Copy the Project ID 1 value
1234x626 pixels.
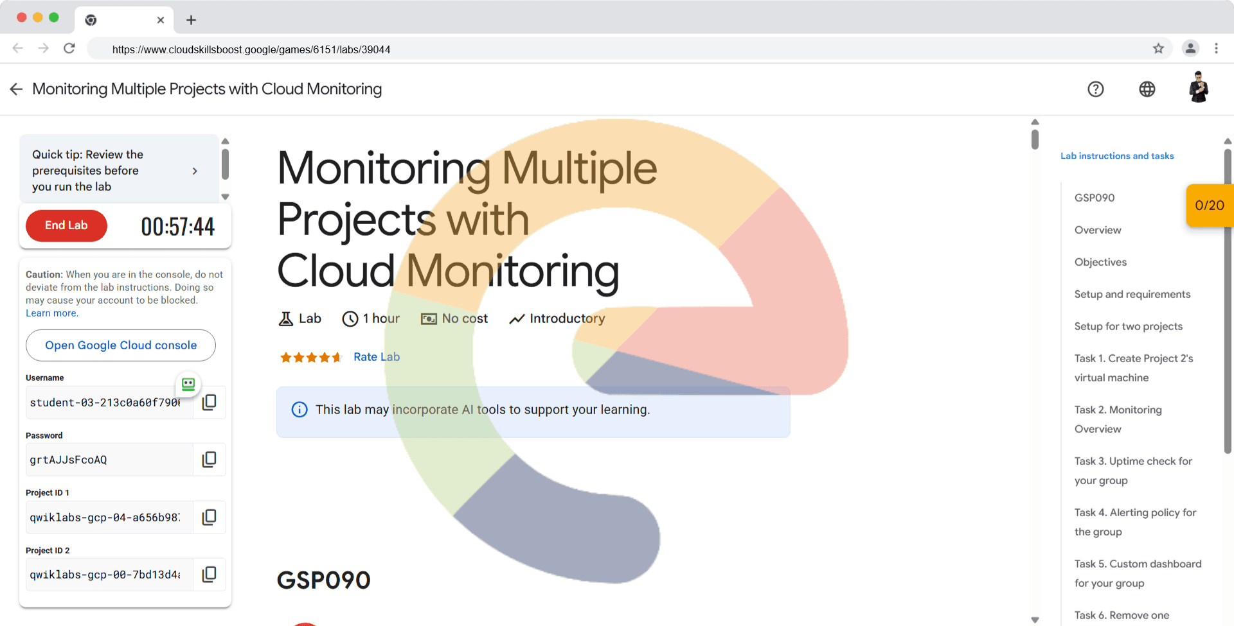210,517
